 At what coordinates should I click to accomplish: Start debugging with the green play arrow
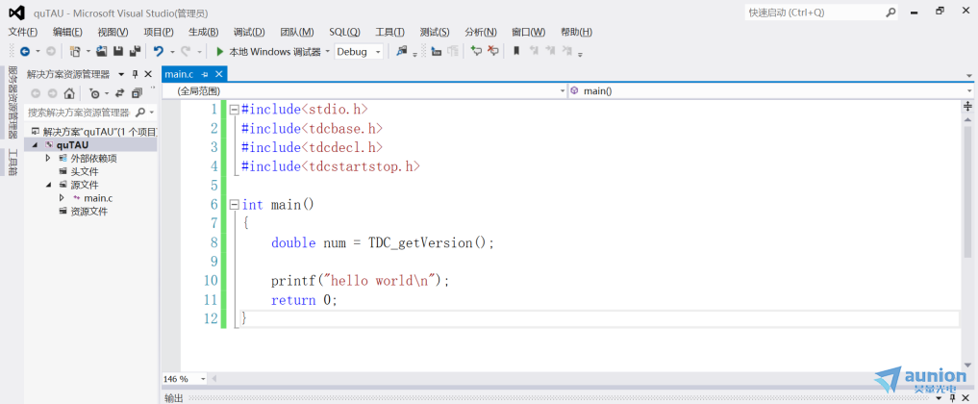219,52
